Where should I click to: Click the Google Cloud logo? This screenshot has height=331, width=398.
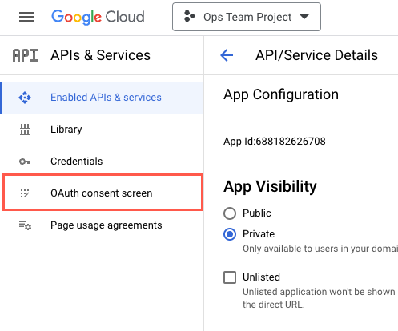tap(98, 17)
